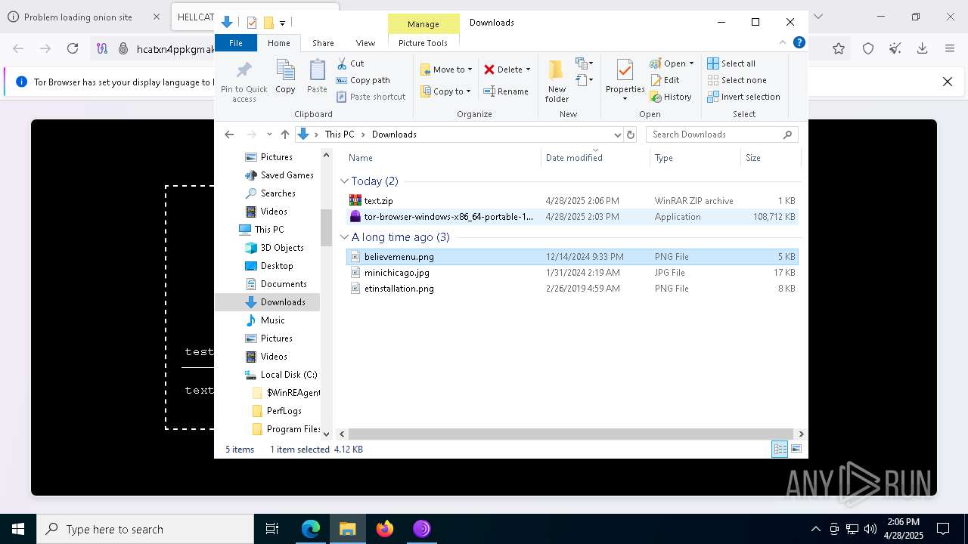
Task: Open Tor Browser hamburger menu
Action: (x=950, y=48)
